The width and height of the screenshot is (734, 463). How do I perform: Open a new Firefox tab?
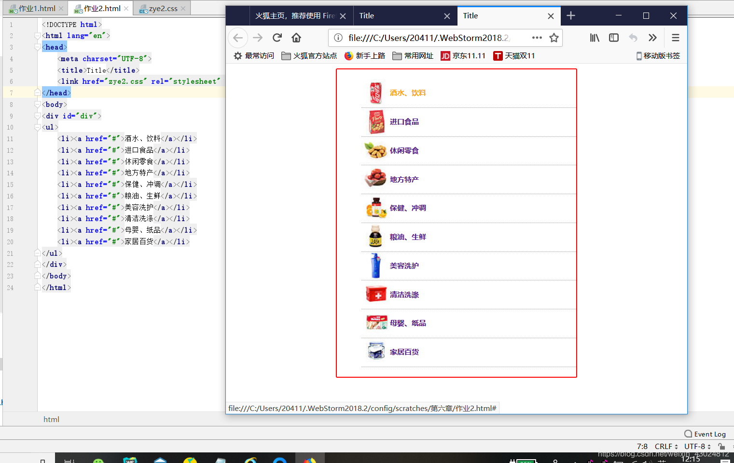(571, 15)
